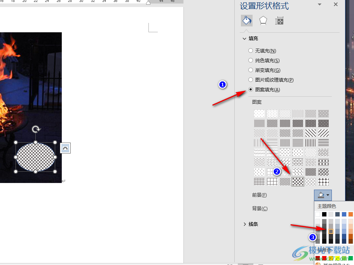Choose the dark horizontal lines pattern
Viewport: 354px width, 265px height.
pos(324,143)
